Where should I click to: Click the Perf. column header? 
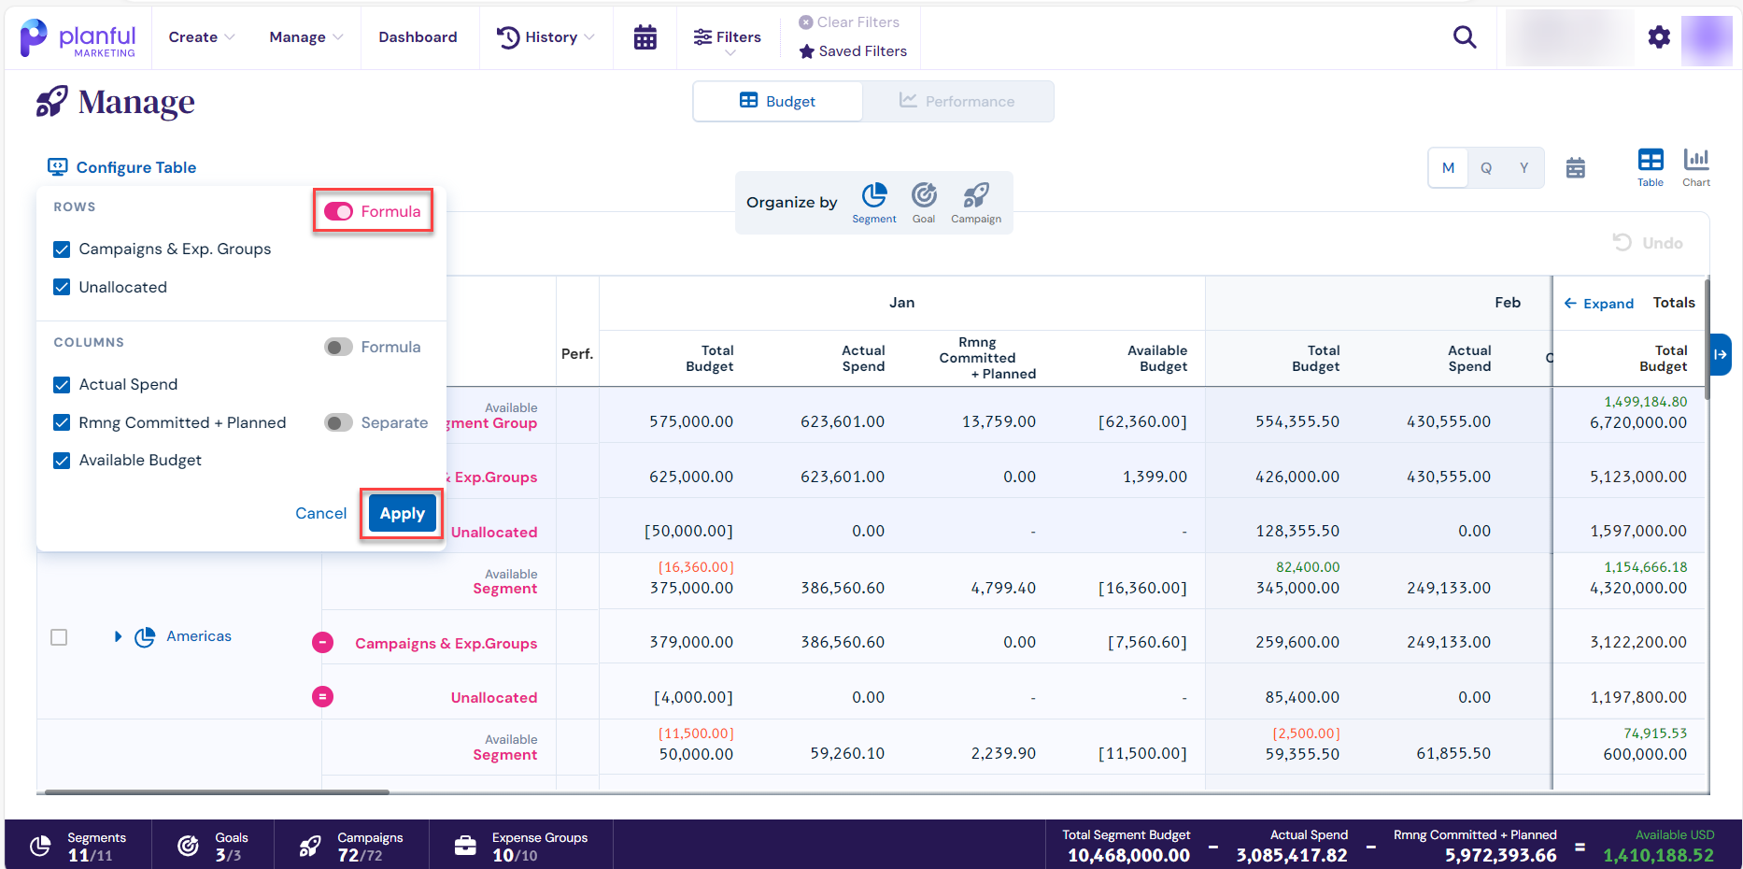click(577, 354)
